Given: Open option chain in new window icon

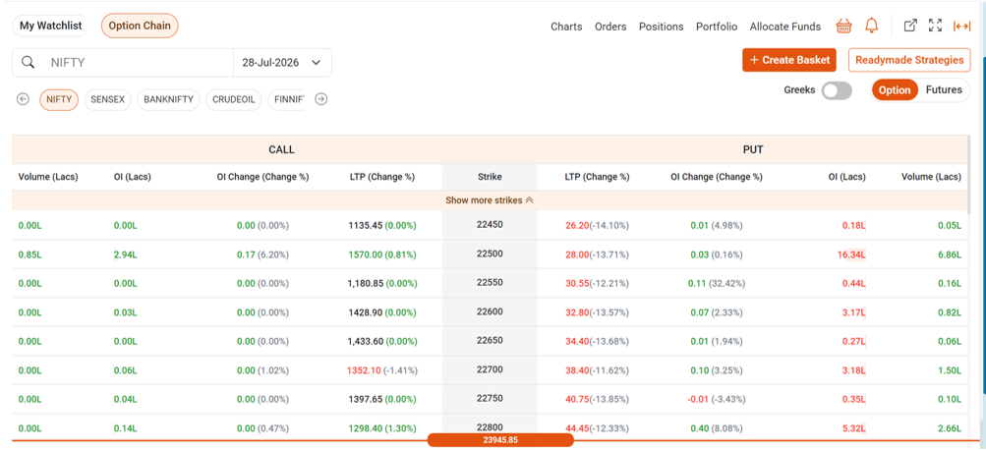Looking at the screenshot, I should point(910,26).
